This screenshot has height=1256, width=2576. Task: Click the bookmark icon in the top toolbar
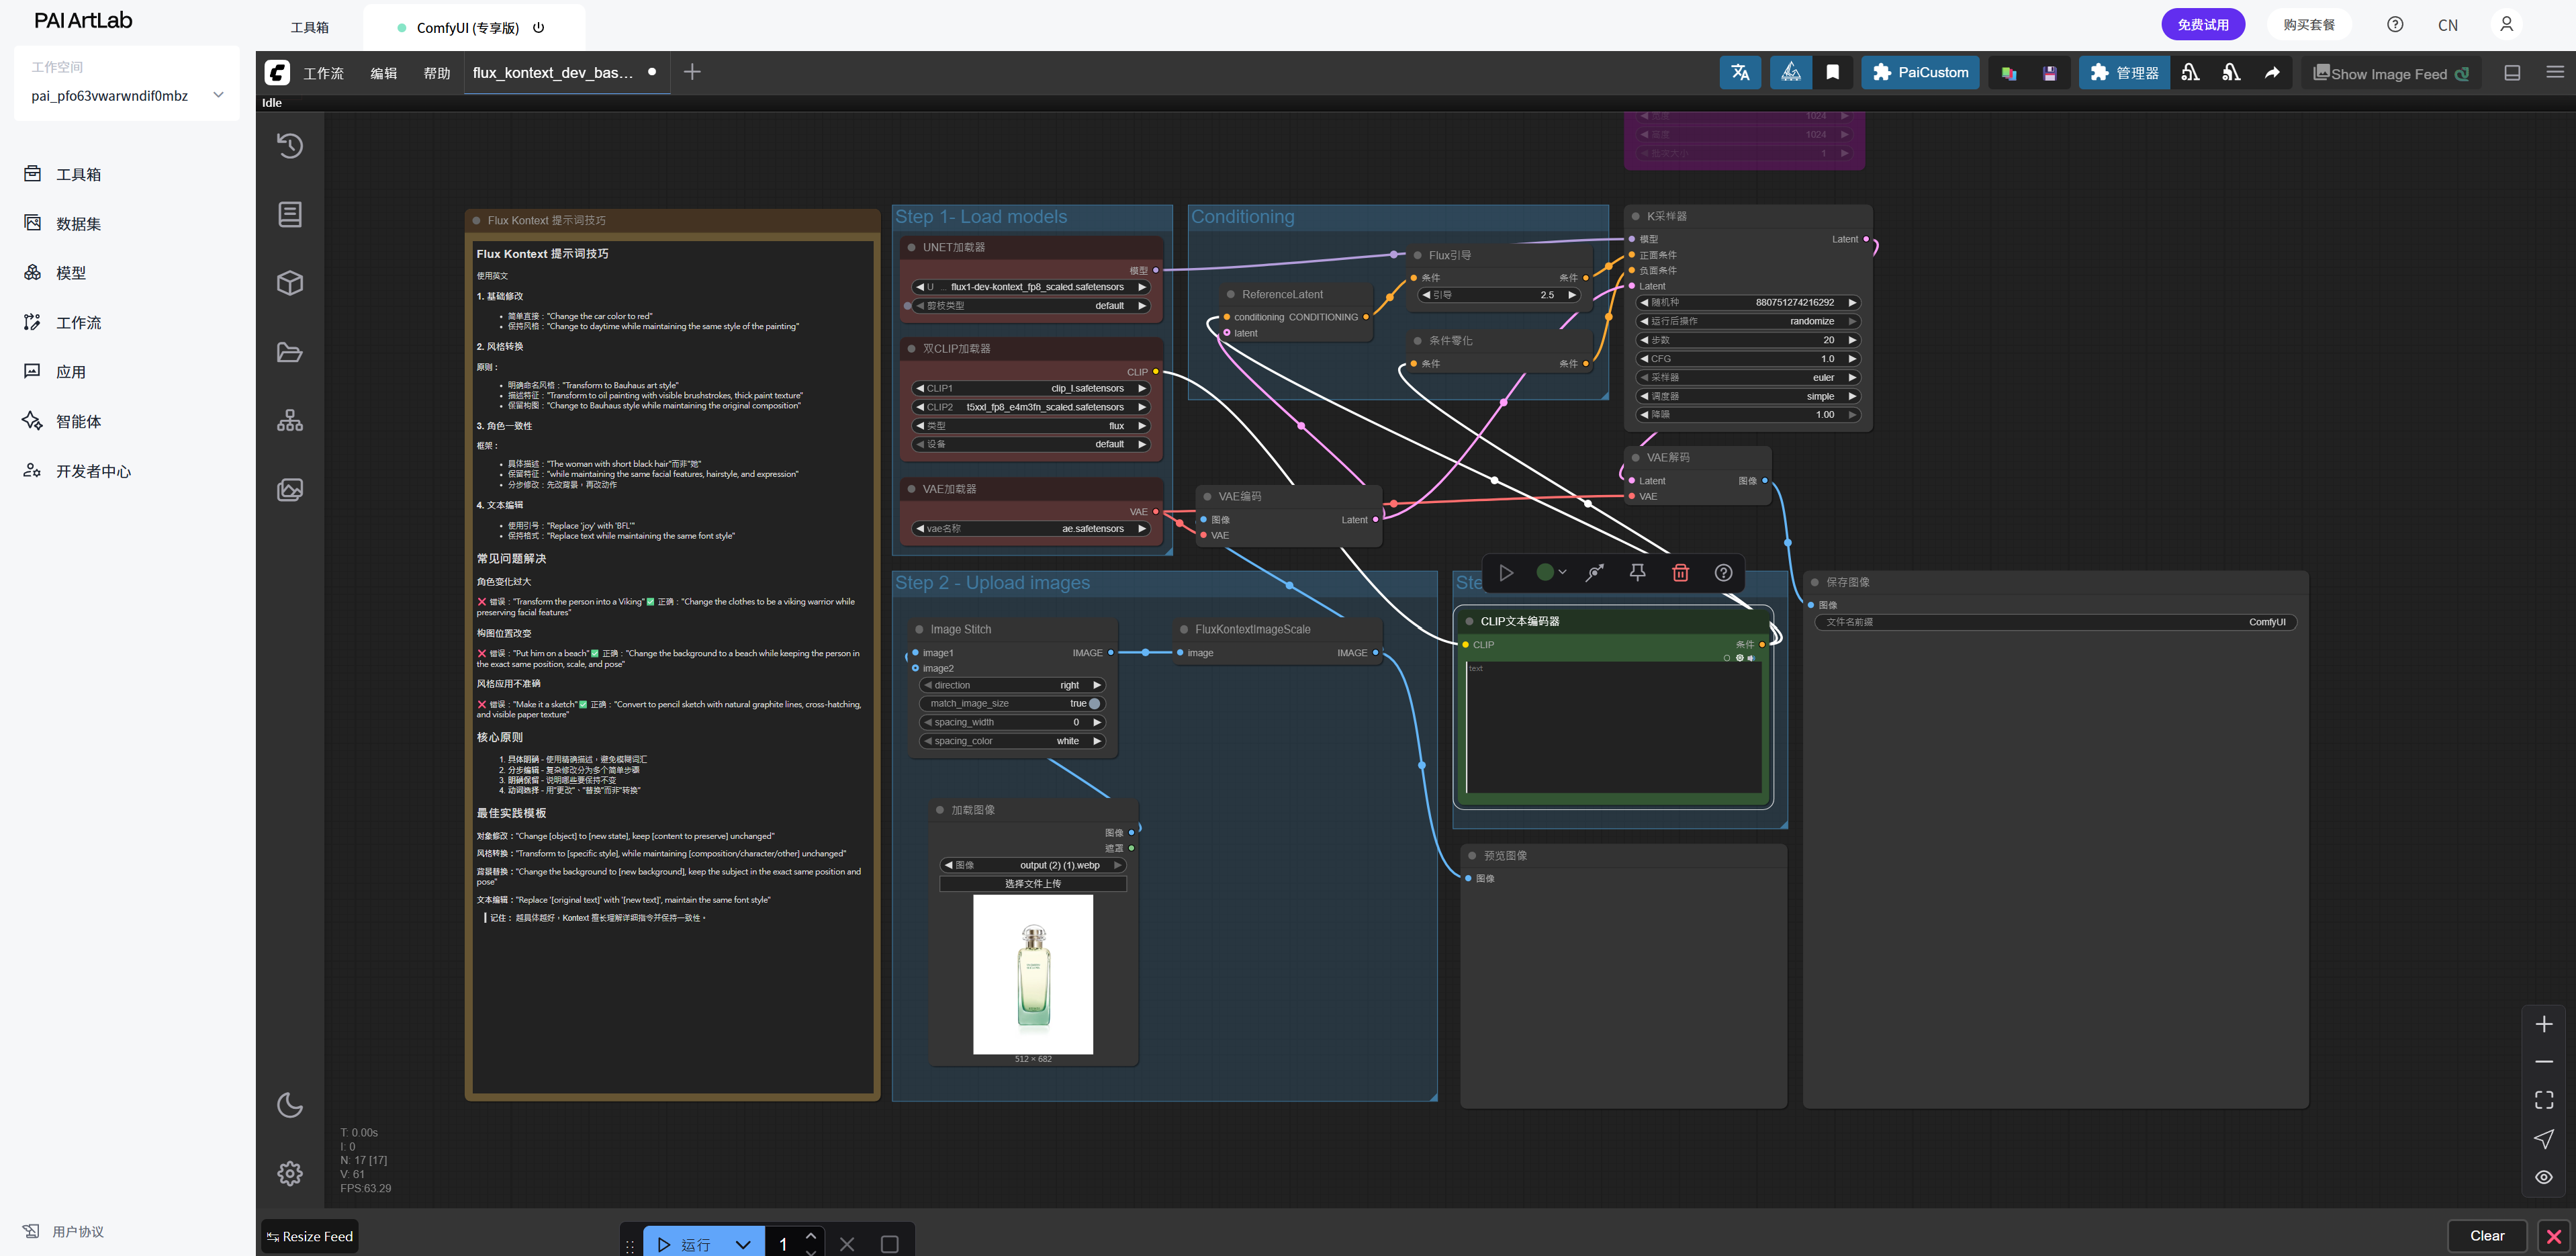(x=1832, y=73)
